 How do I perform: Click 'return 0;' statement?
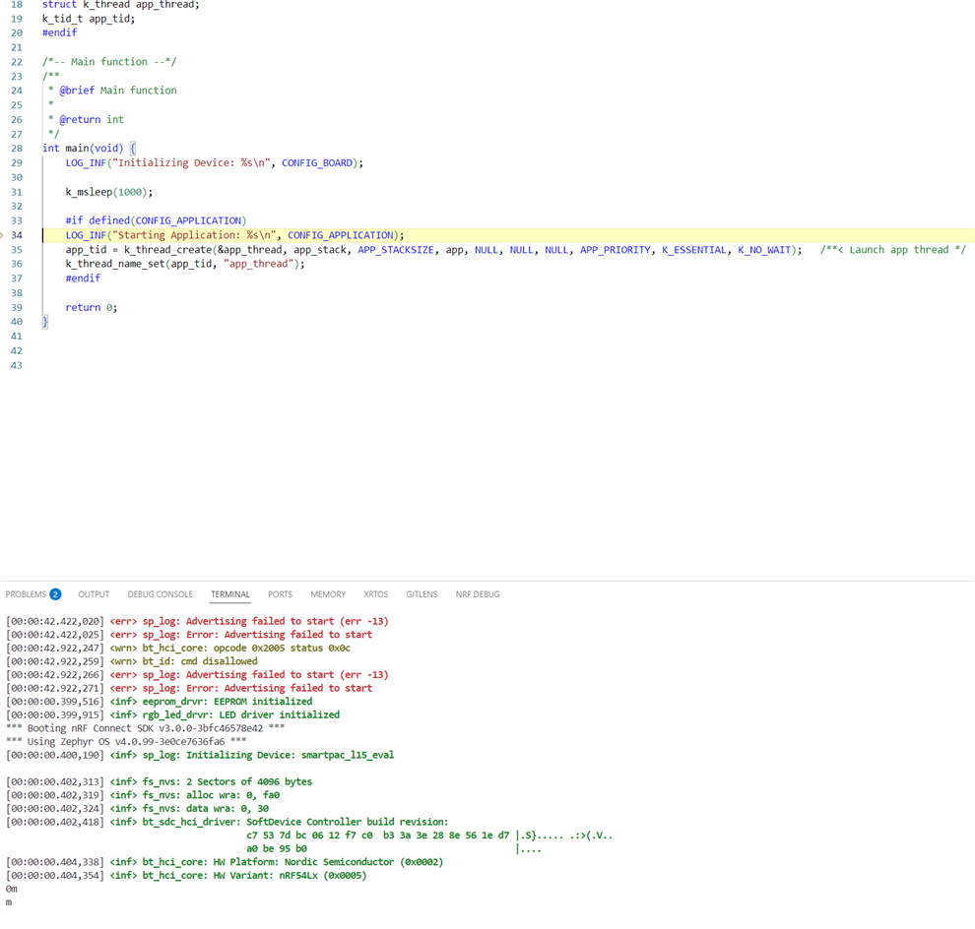tap(92, 308)
